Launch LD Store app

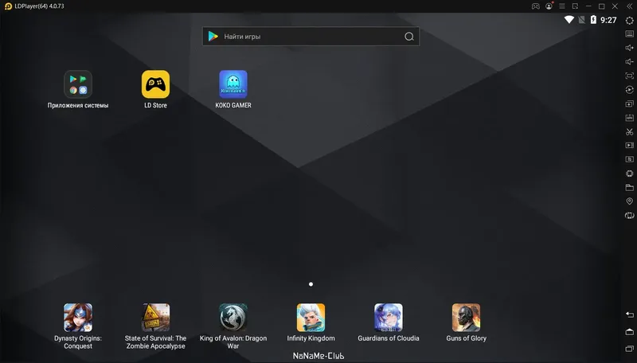[155, 89]
